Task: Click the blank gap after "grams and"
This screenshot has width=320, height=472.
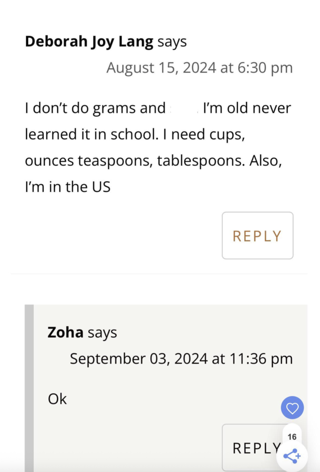Action: click(183, 108)
